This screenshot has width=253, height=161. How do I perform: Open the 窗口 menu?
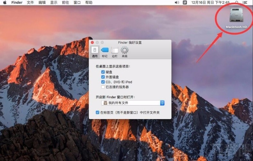coord(77,3)
